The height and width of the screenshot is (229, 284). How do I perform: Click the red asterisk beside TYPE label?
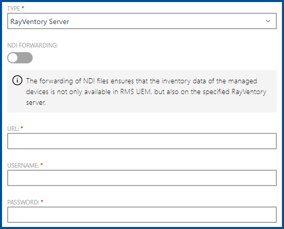pyautogui.click(x=23, y=8)
